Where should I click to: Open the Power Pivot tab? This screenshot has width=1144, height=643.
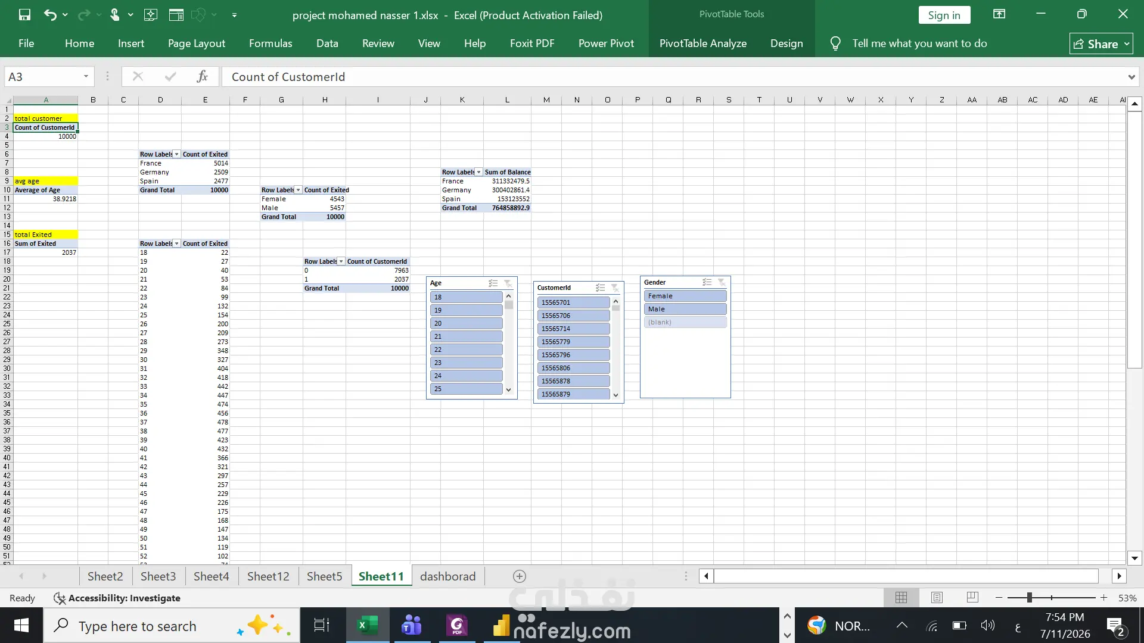606,43
